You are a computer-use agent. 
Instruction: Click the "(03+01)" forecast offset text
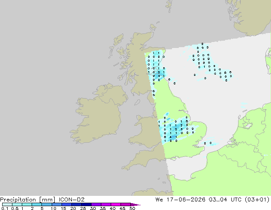click(257, 200)
